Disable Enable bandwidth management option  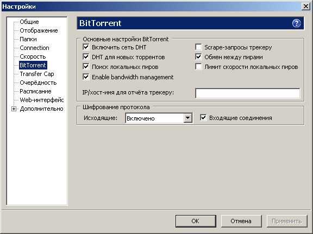coord(86,77)
